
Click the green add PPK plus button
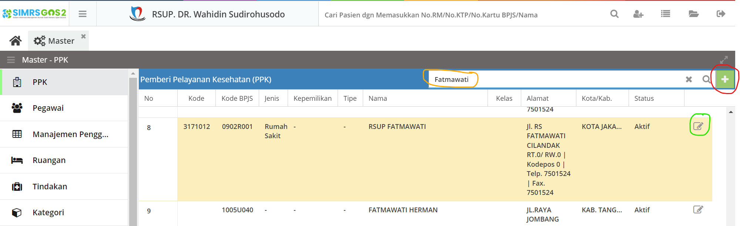[x=725, y=79]
